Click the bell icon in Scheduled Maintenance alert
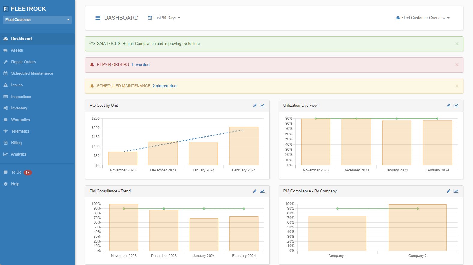 (92, 86)
